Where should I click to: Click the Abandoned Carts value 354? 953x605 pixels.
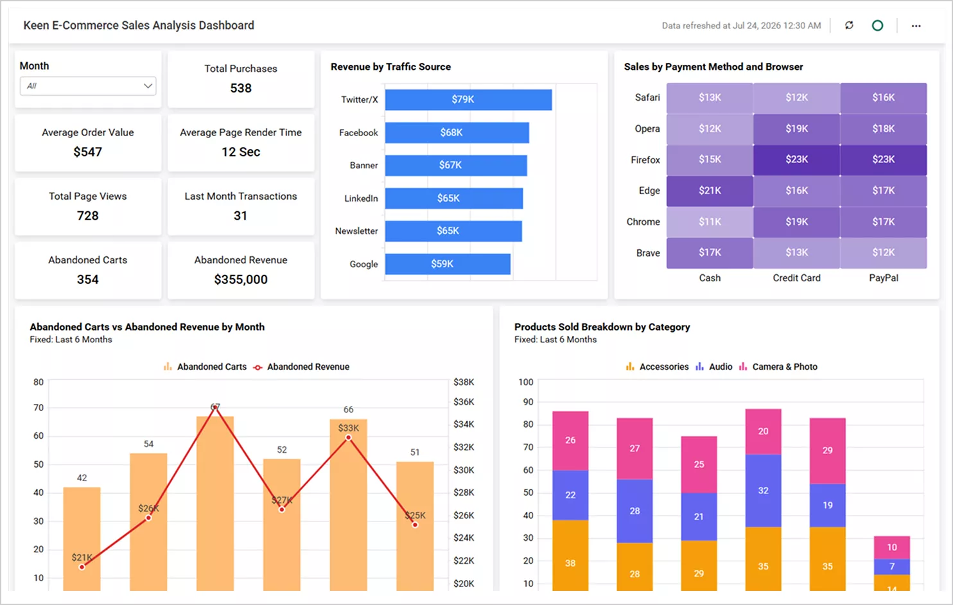pyautogui.click(x=88, y=279)
